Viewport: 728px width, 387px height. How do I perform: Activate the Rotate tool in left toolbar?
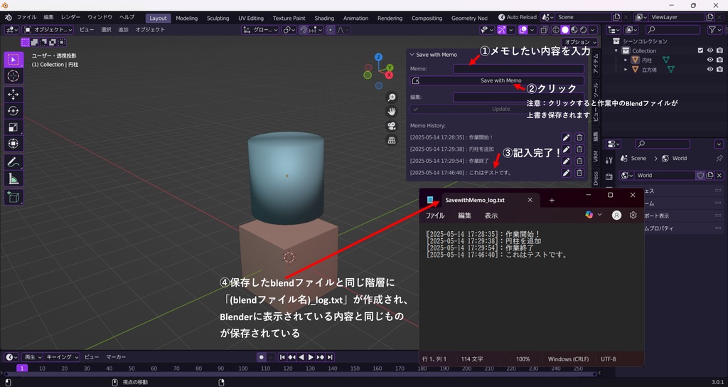click(14, 110)
